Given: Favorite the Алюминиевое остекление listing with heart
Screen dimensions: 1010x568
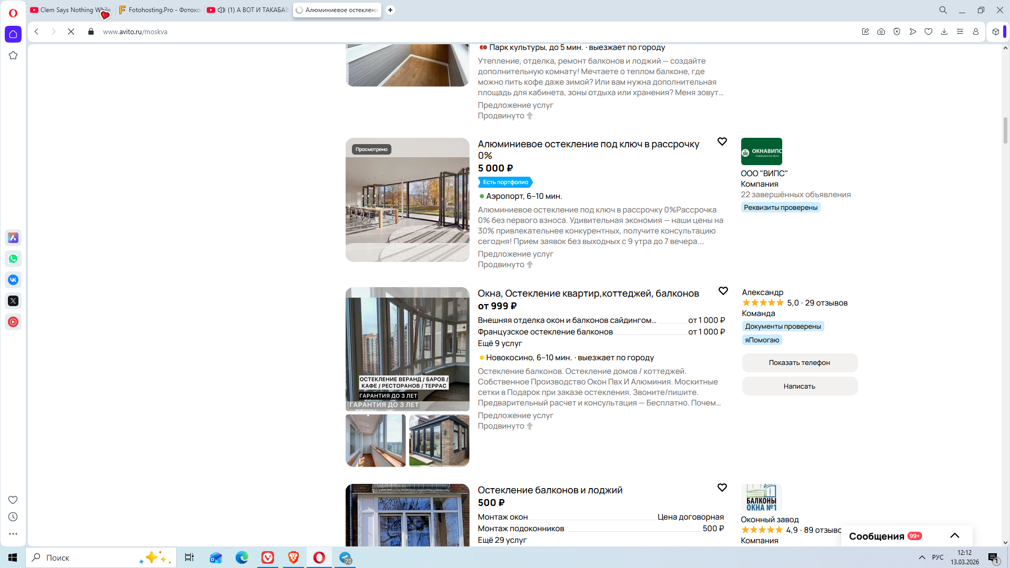Looking at the screenshot, I should (722, 141).
